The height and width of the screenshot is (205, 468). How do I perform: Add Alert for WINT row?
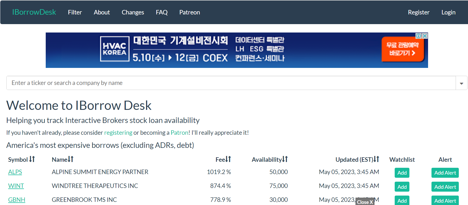click(445, 187)
